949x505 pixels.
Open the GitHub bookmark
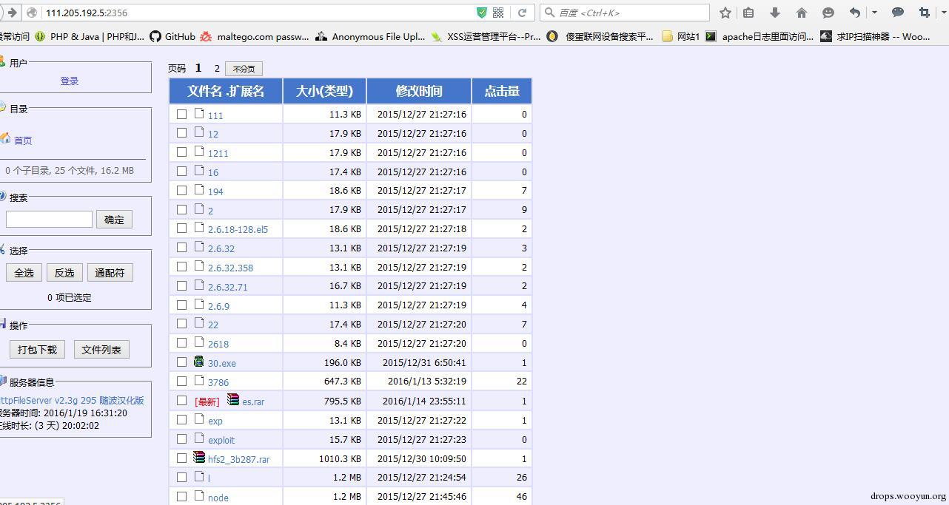coord(172,36)
